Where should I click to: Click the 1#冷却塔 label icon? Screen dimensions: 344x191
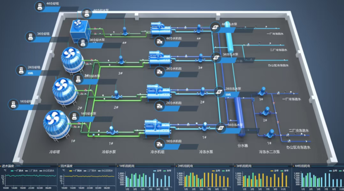[13, 104]
